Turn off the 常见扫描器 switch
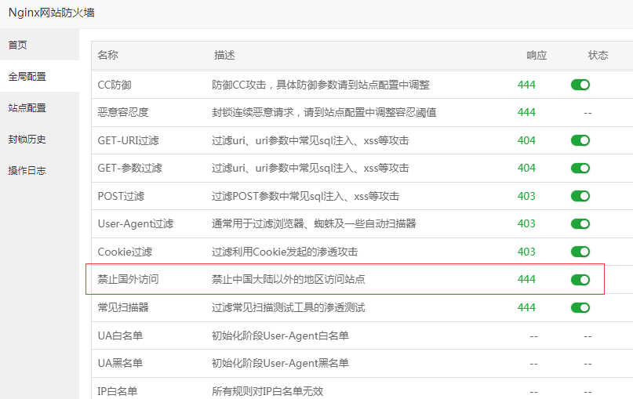Image resolution: width=633 pixels, height=399 pixels. coord(580,308)
